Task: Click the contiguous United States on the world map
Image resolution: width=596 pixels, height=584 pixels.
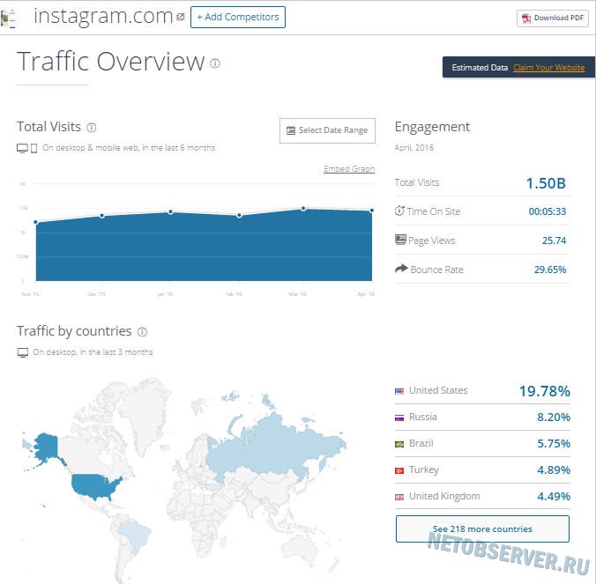Action: tap(94, 486)
